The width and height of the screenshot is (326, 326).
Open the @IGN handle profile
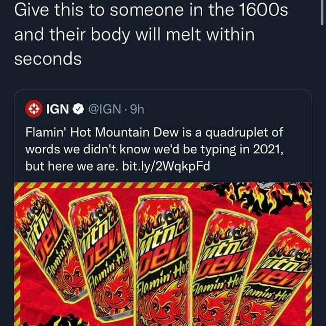coord(105,108)
